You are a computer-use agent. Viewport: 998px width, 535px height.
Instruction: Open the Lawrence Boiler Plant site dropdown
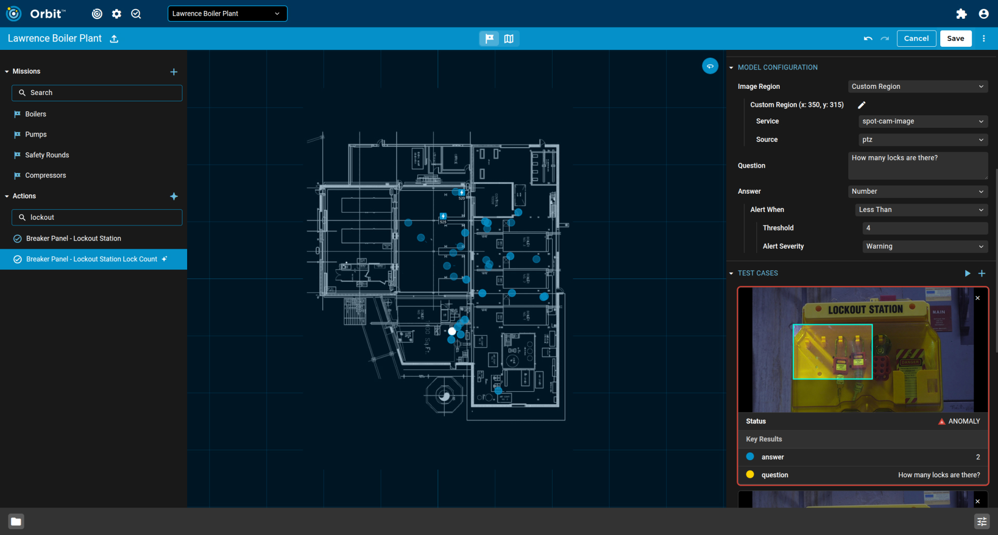pos(227,14)
